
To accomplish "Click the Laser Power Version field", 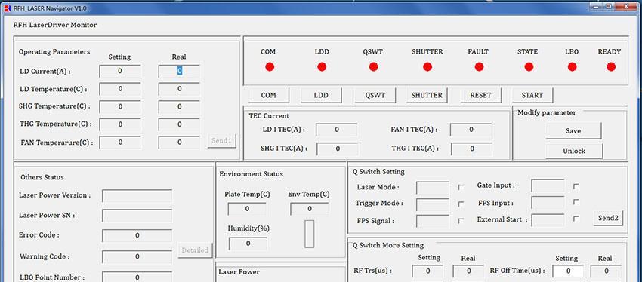I will click(x=137, y=196).
